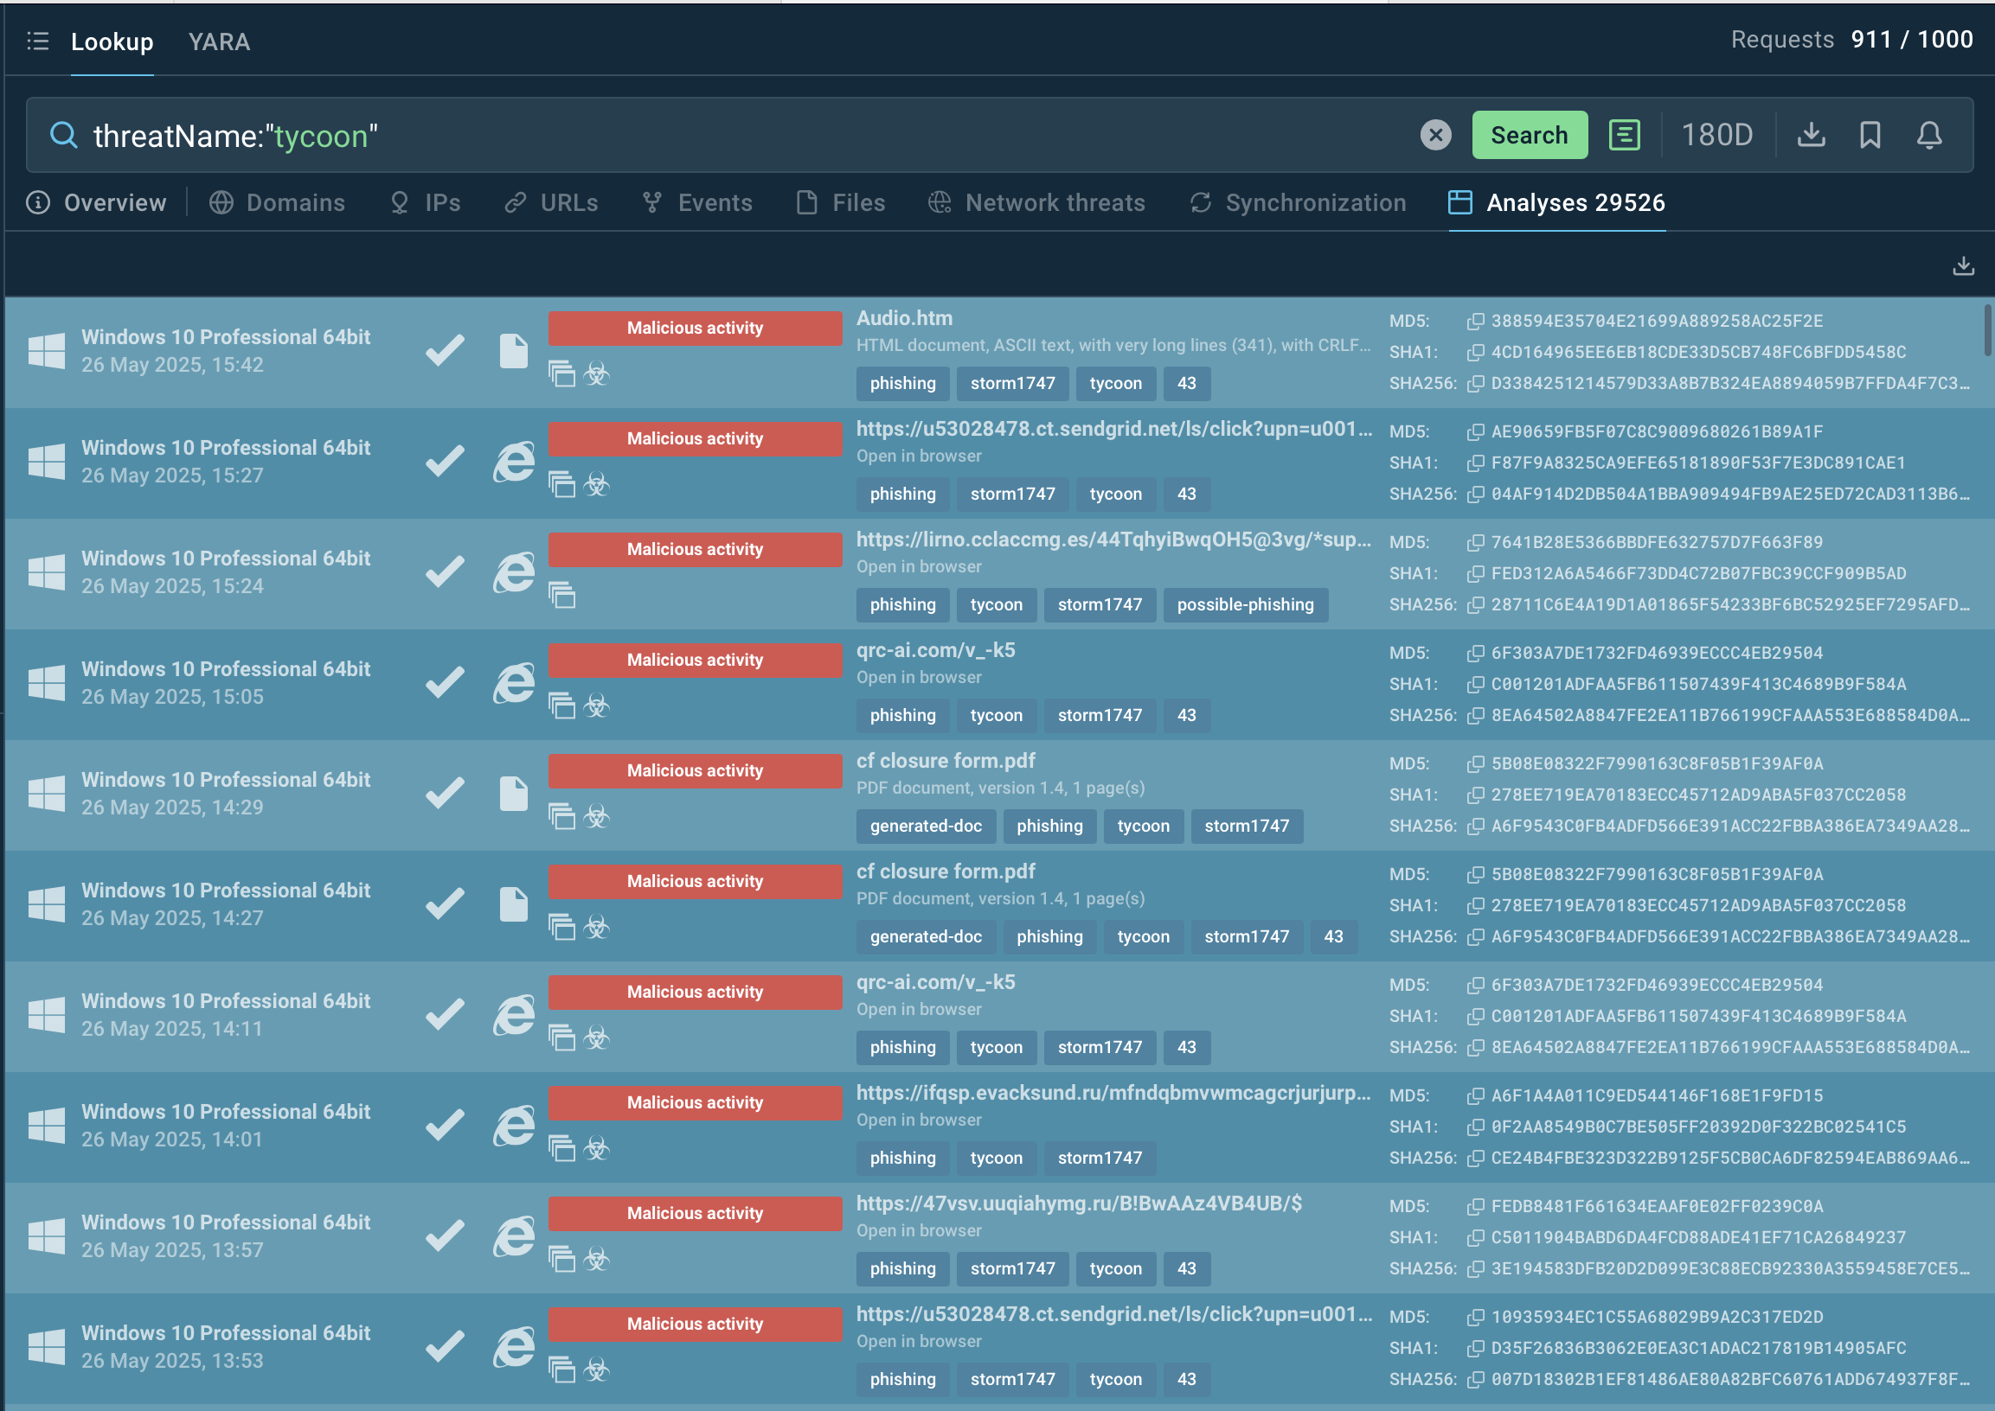Click the Requests 911 / 1000 counter
Screen dimensions: 1995x1411
click(1851, 40)
